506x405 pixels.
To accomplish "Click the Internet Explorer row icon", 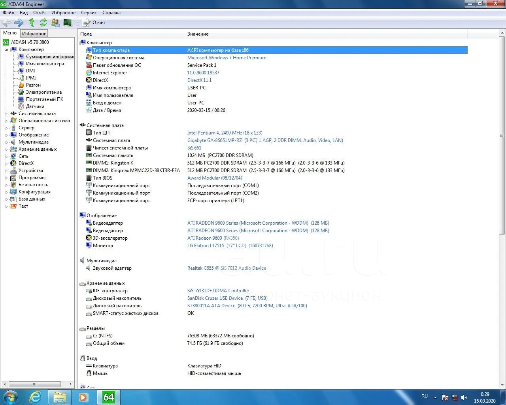I will point(89,73).
